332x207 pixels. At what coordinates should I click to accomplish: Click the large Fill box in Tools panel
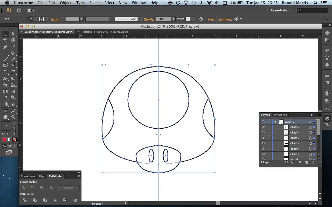[x=6, y=127]
